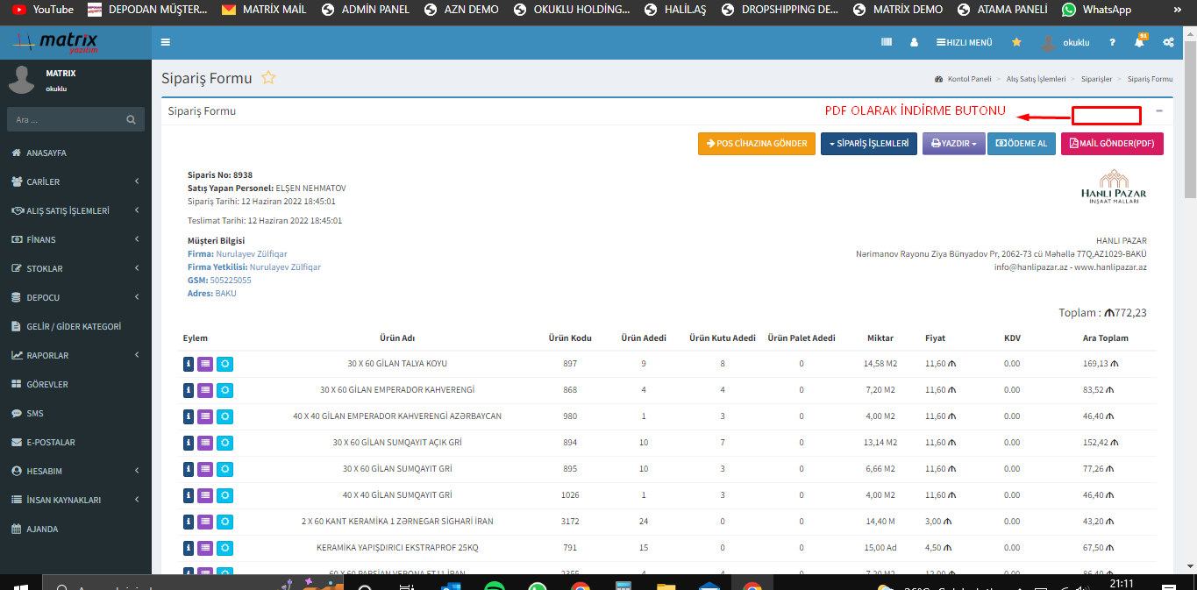Favorite this page via star beside Sipariş Formu title
The image size is (1197, 590).
(x=268, y=78)
